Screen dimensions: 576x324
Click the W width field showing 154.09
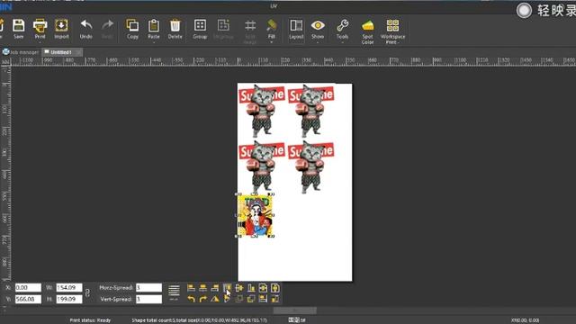[x=69, y=288]
